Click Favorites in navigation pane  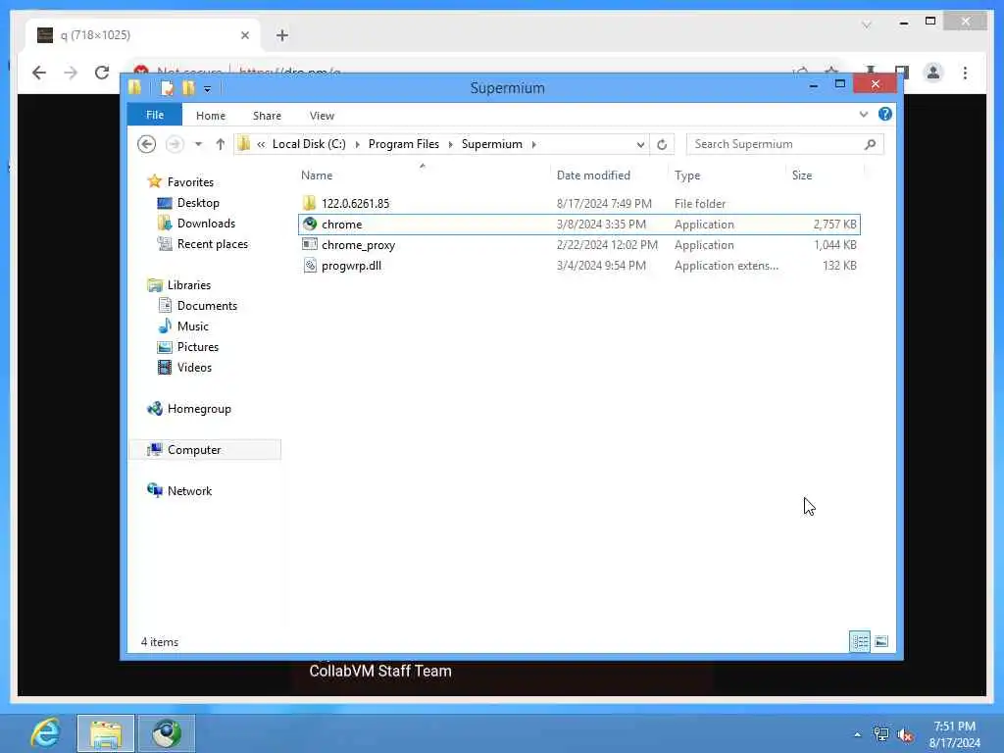coord(190,181)
